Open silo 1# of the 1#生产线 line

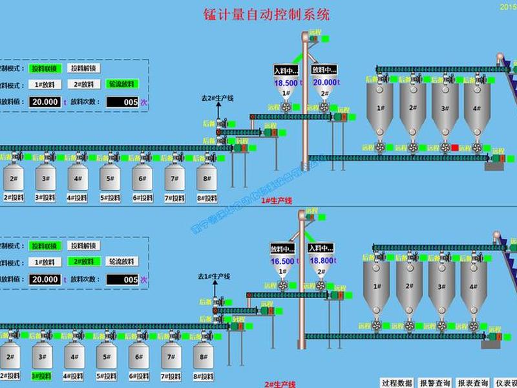380,109
